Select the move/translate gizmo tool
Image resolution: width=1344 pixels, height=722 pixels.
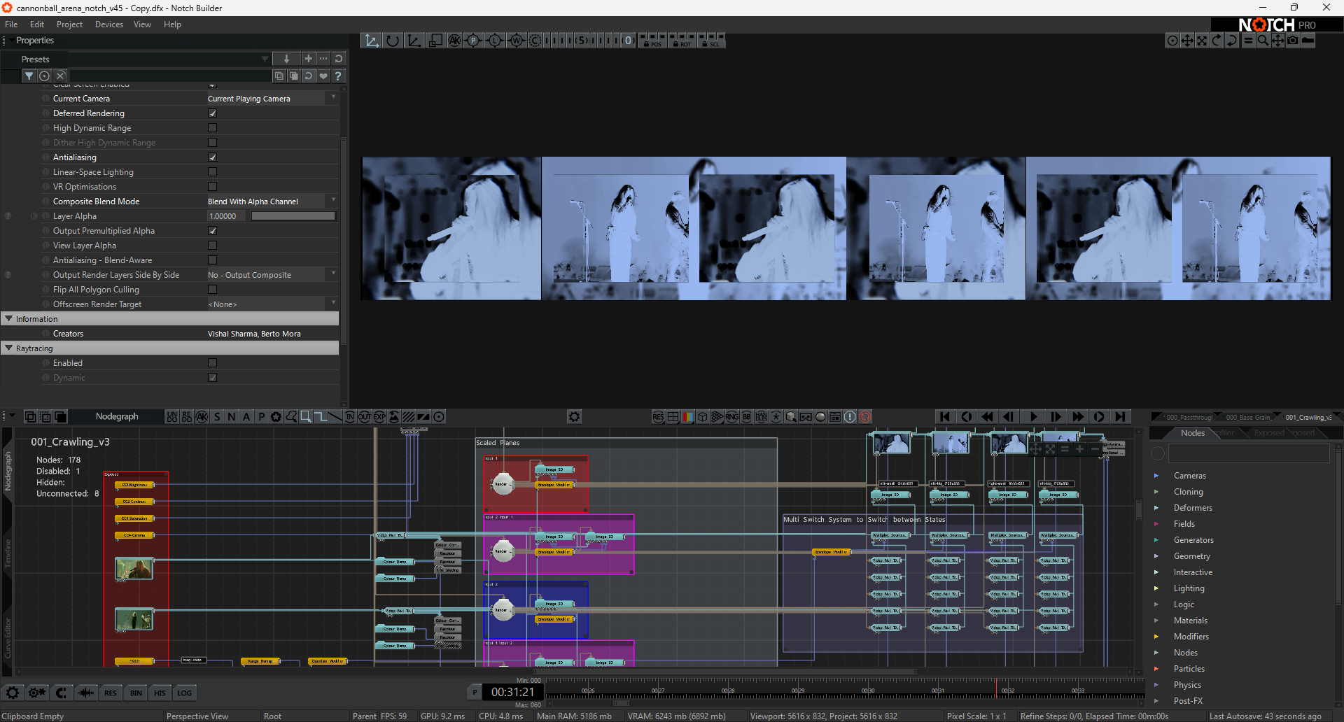click(371, 41)
